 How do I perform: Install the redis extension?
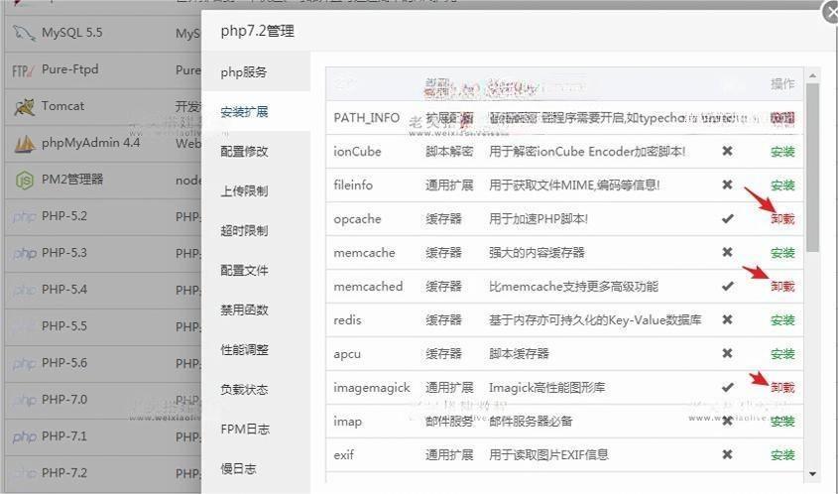tap(782, 320)
